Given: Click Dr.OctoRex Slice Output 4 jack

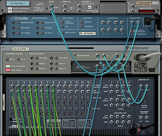Looking at the screenshot, I should pos(122,22).
